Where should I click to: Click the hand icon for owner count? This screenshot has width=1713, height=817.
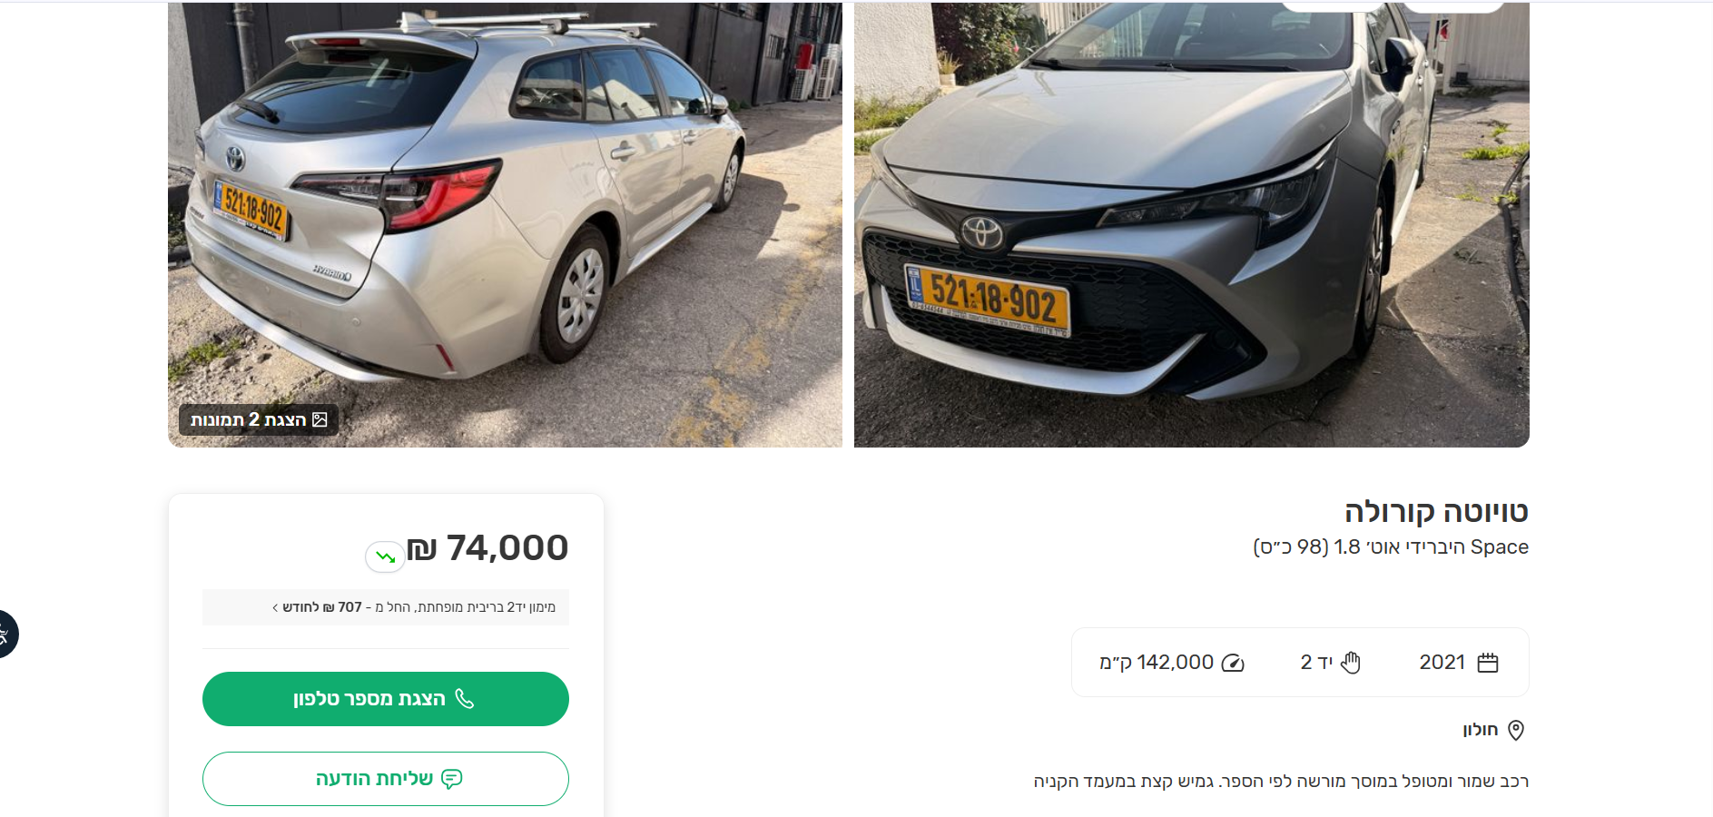(x=1351, y=663)
